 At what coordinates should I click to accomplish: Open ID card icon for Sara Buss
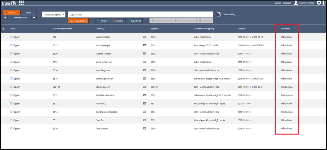point(144,120)
